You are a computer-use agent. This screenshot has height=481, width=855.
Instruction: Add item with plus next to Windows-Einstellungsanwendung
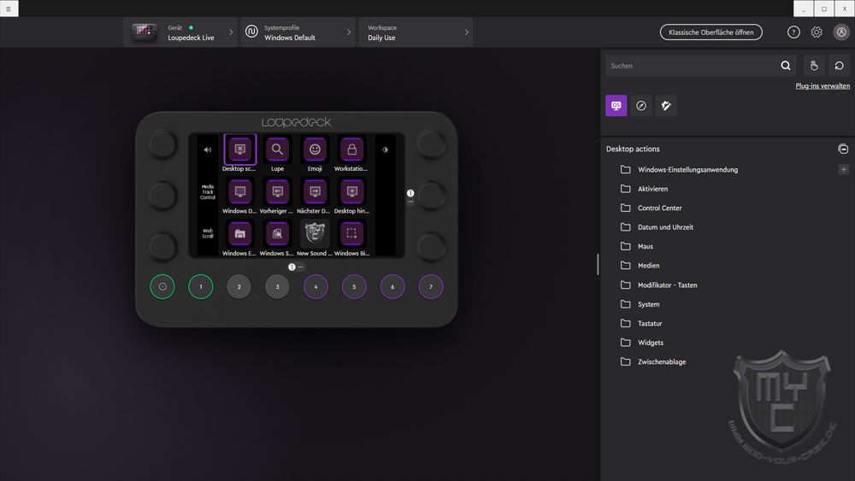coord(844,169)
